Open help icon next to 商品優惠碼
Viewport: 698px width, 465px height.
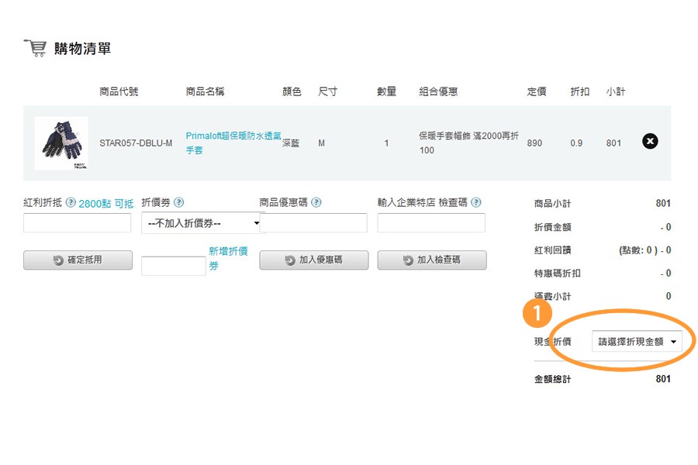[316, 202]
